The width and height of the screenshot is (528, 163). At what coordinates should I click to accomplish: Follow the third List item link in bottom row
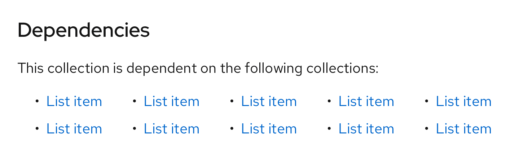click(x=269, y=129)
